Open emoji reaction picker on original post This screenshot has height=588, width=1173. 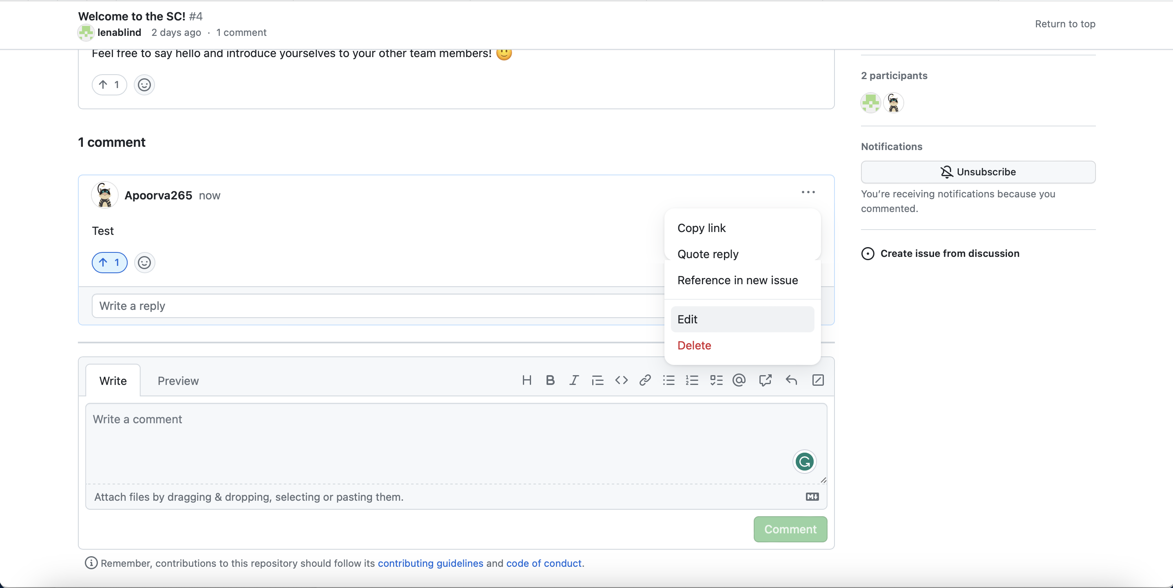coord(144,85)
